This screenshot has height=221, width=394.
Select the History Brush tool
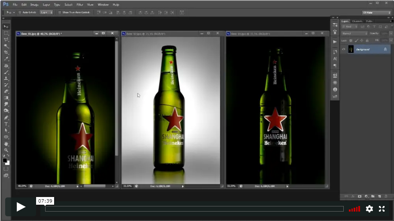pyautogui.click(x=6, y=85)
